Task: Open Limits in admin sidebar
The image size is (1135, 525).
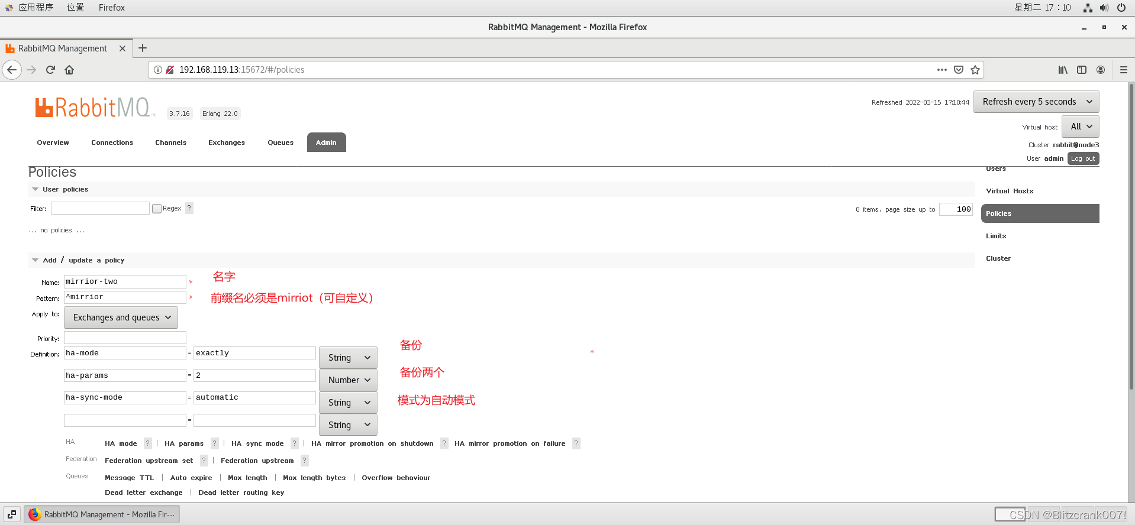Action: [x=995, y=236]
